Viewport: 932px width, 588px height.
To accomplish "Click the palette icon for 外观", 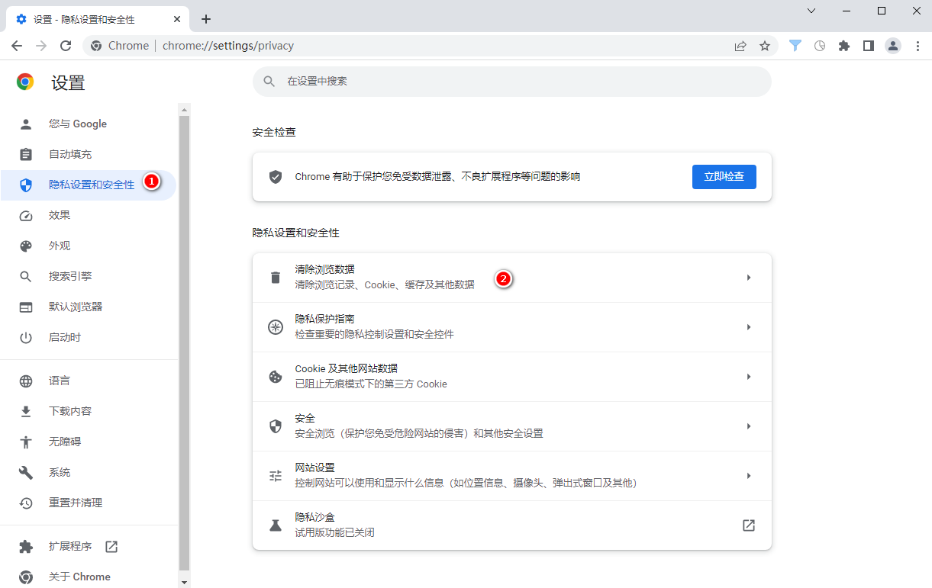I will pyautogui.click(x=26, y=246).
